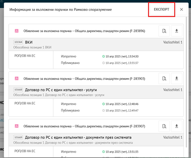The height and width of the screenshot is (158, 191).
Task: Click the ID badge 101669
Action: pos(18,138)
